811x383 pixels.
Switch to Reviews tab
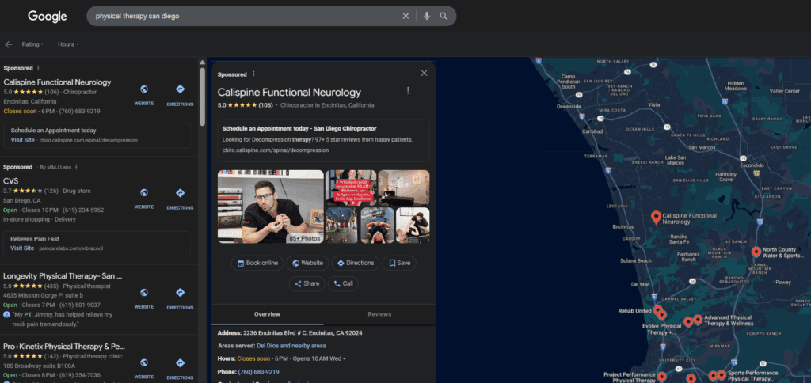pyautogui.click(x=379, y=314)
